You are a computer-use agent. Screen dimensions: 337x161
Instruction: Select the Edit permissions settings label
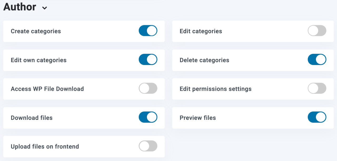coord(216,89)
